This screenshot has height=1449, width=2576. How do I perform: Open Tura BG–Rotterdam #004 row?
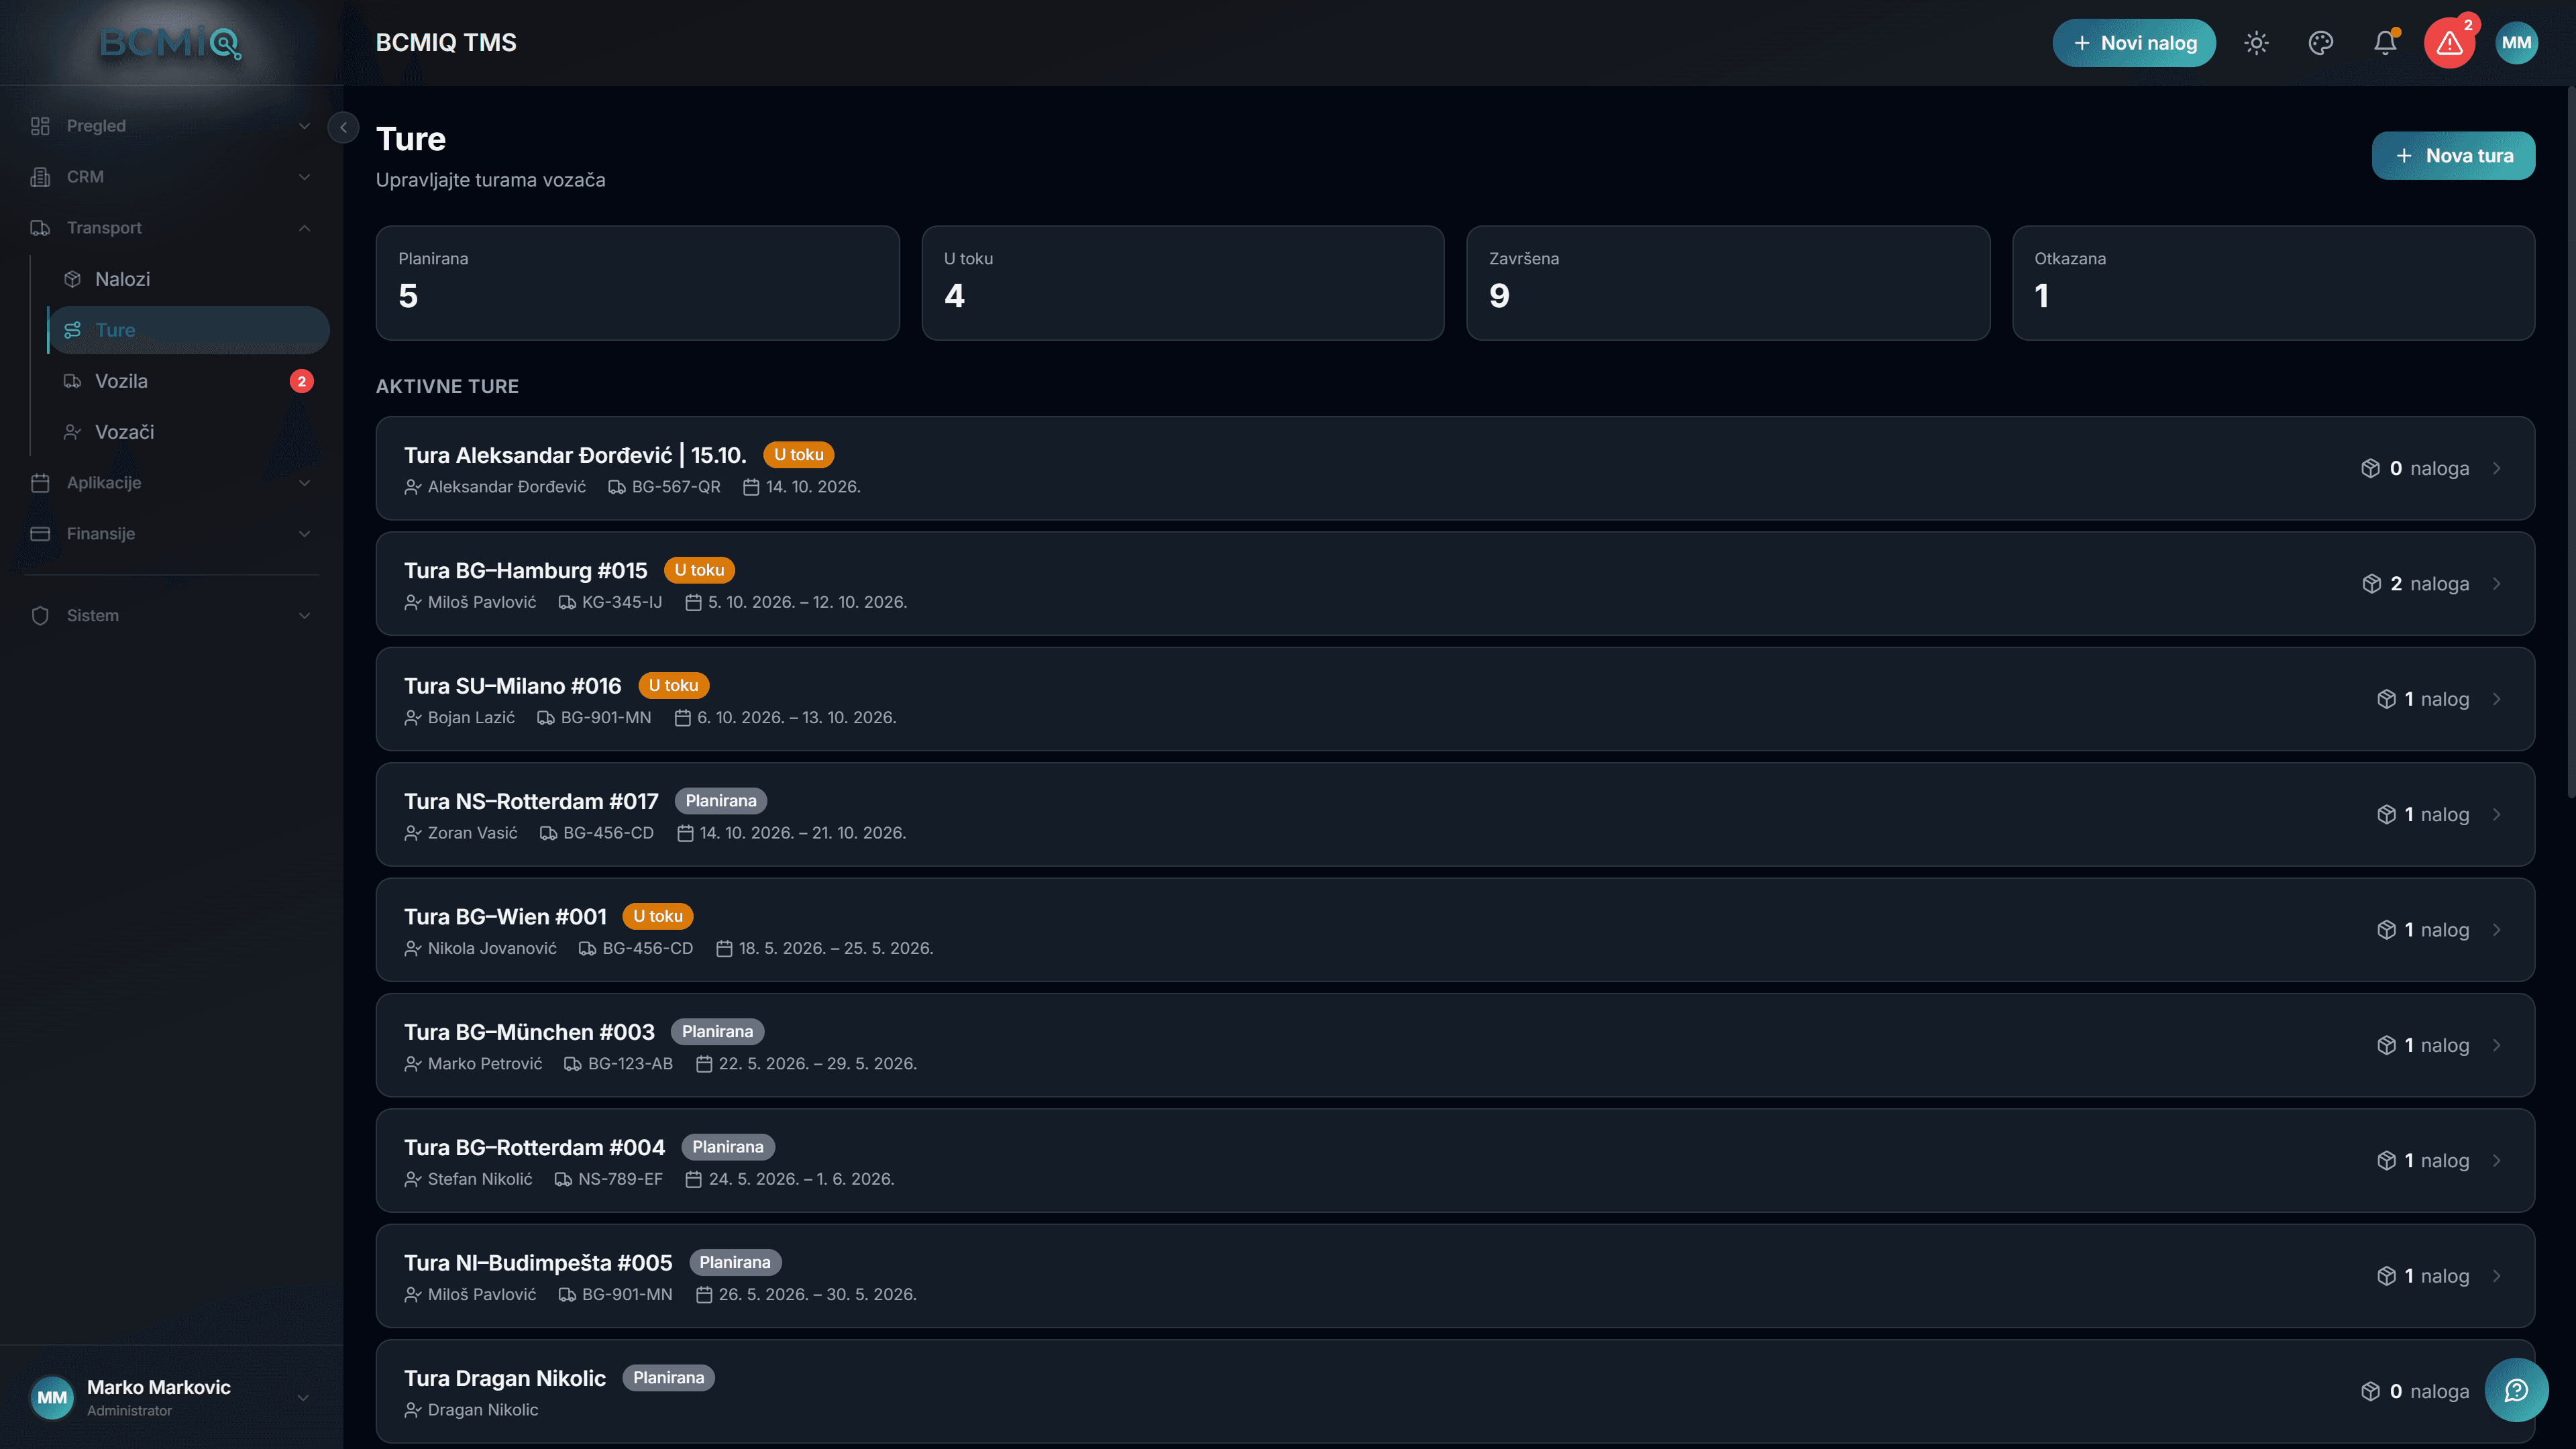pos(1455,1161)
